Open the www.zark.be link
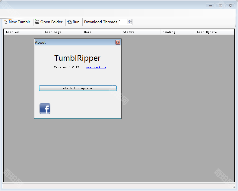238x191 pixels. tap(96, 67)
